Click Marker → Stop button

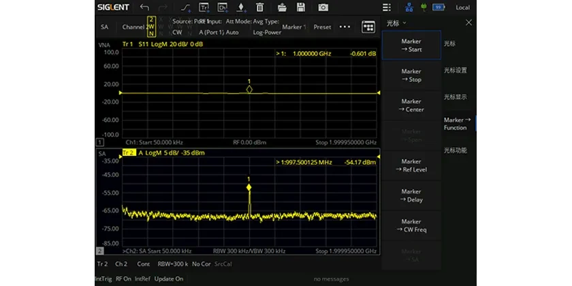pyautogui.click(x=411, y=75)
